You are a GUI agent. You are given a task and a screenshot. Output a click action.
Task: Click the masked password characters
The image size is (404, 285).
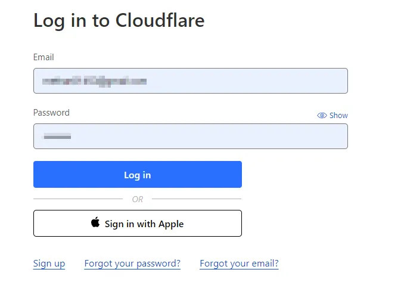57,137
